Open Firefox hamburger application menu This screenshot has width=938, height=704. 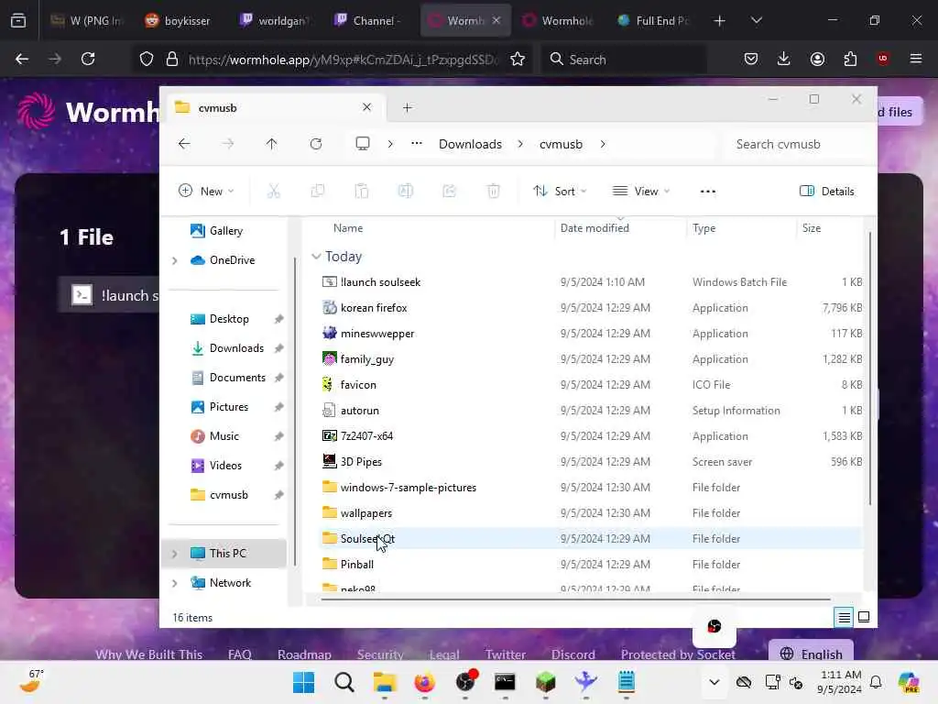(915, 59)
